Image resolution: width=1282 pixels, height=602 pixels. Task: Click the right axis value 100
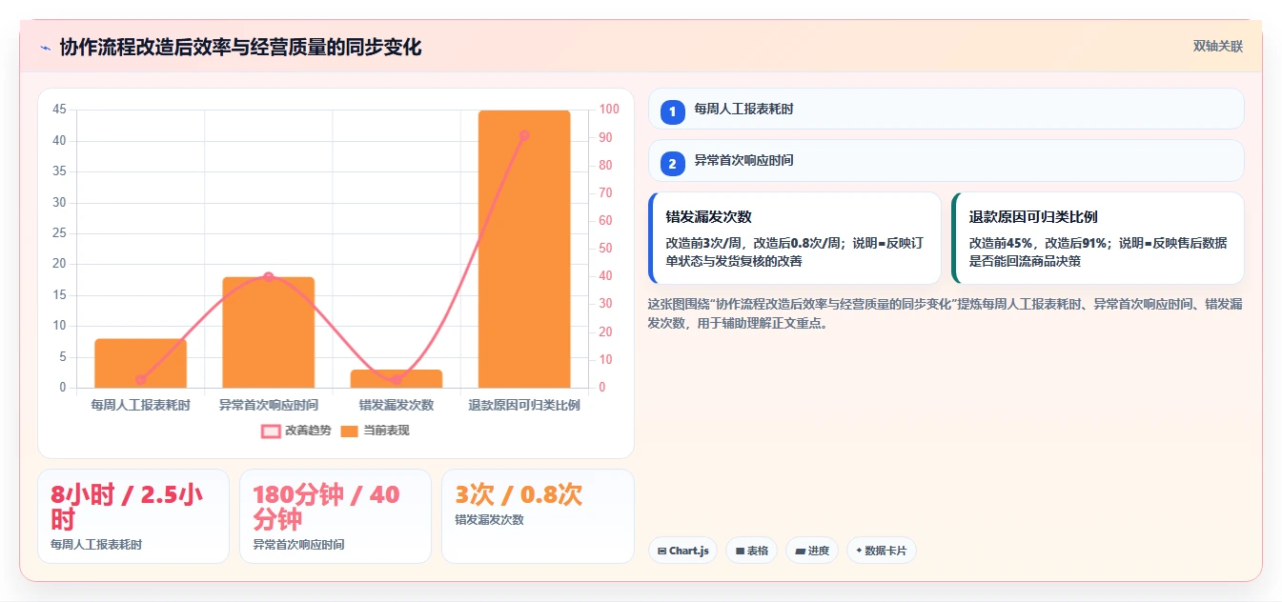click(609, 110)
